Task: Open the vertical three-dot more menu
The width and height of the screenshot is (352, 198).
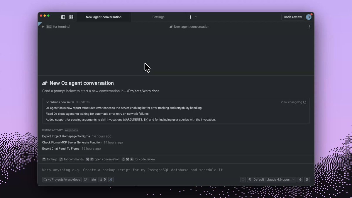Action: [x=310, y=27]
